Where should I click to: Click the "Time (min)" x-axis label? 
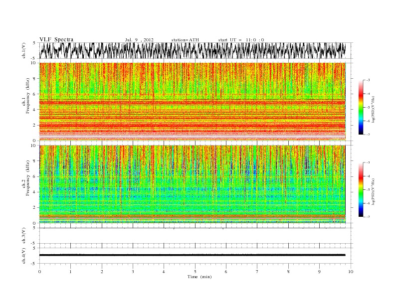tap(199, 277)
